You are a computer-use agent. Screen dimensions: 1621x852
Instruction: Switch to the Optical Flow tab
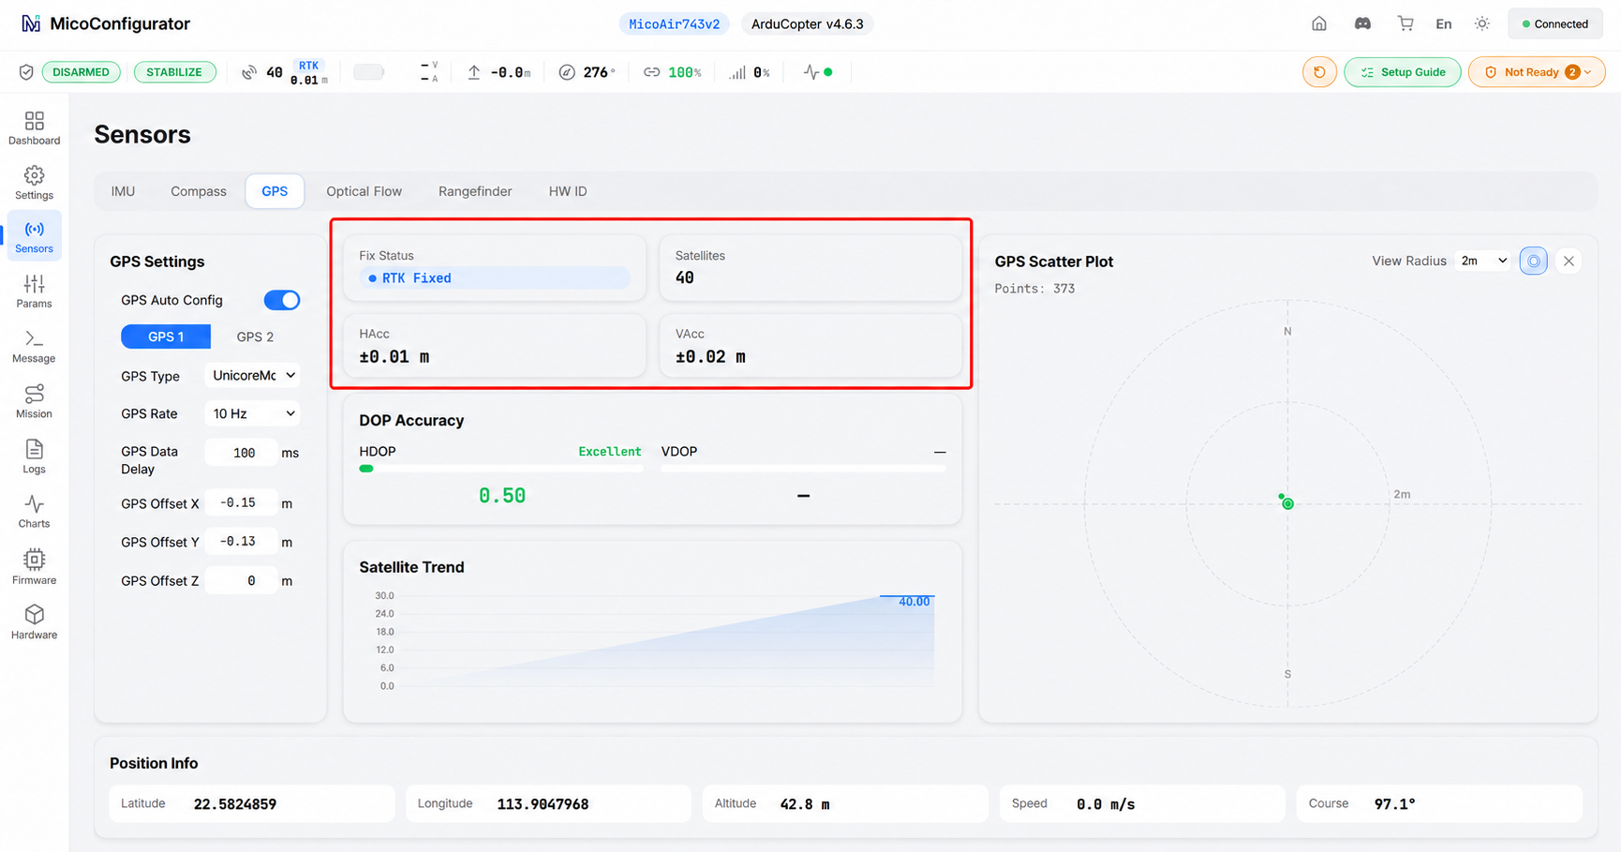click(x=364, y=191)
